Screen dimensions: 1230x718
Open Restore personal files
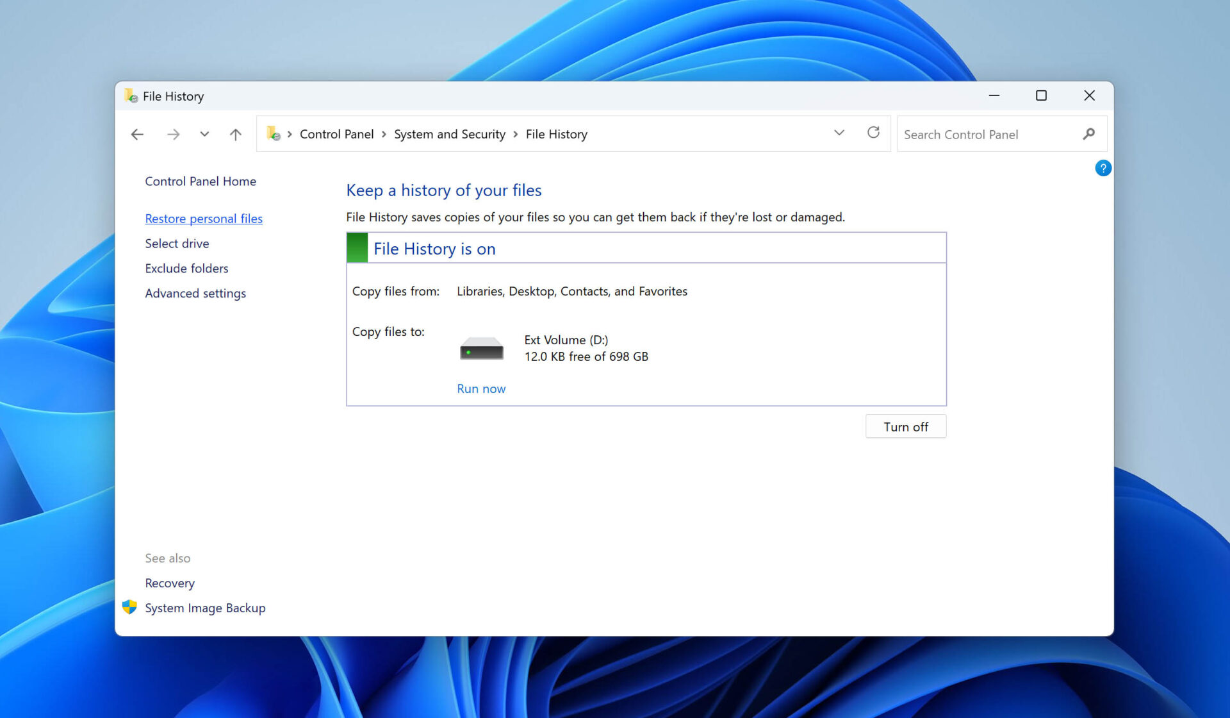coord(203,218)
